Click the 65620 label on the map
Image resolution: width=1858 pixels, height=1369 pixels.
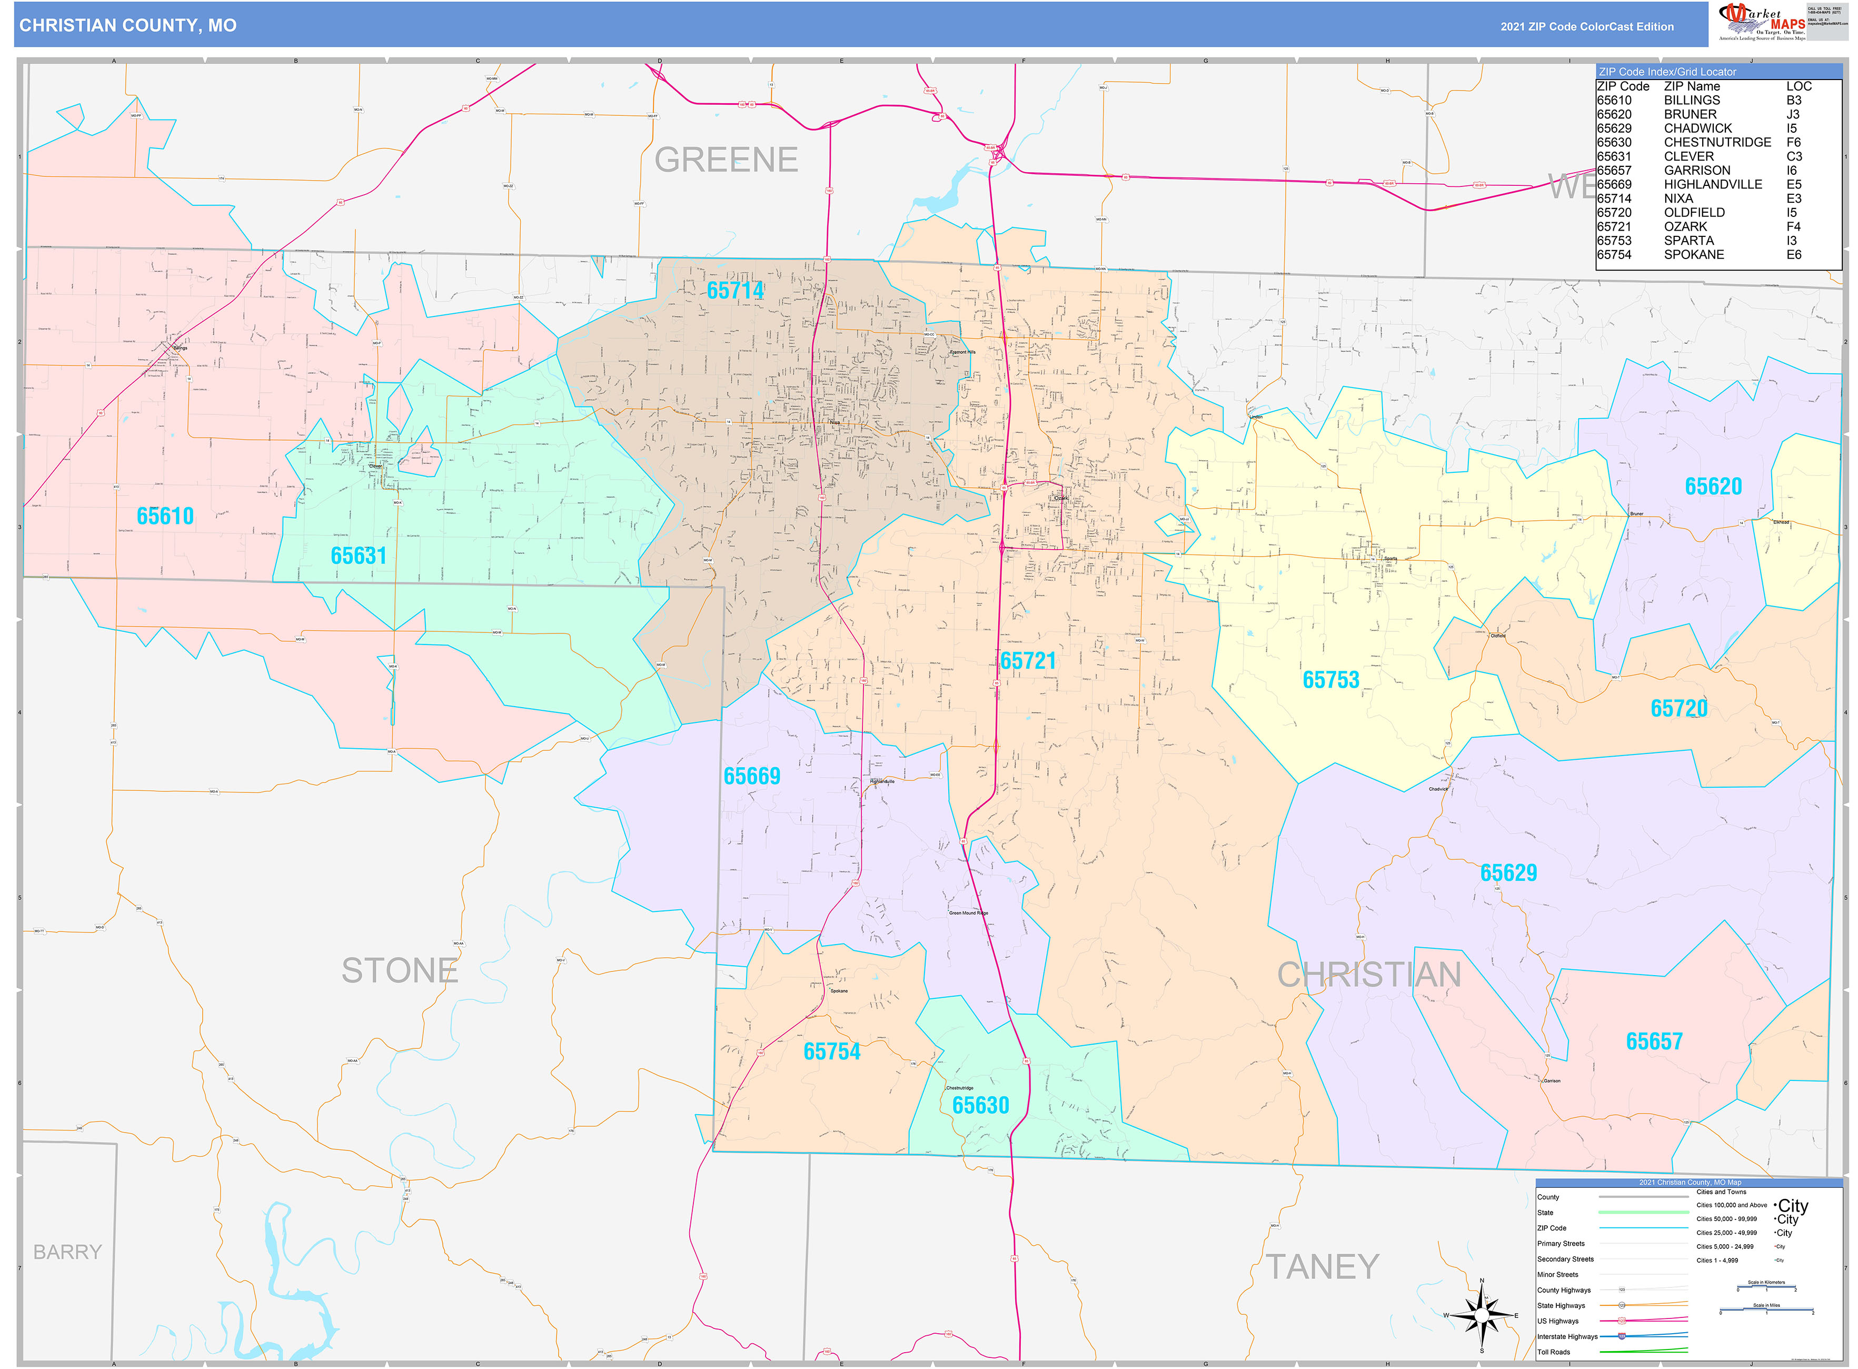(x=1713, y=487)
